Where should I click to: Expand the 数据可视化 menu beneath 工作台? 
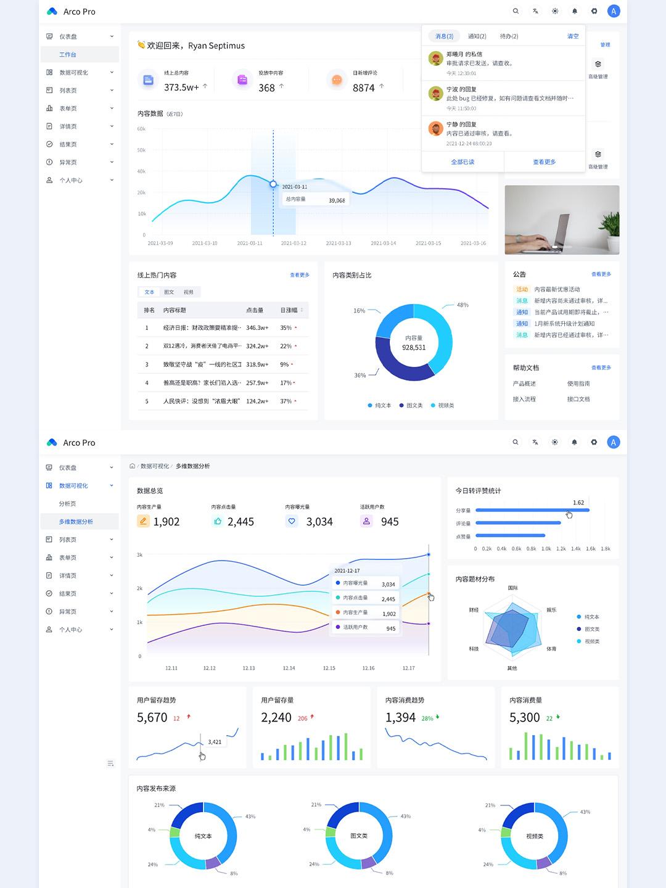pyautogui.click(x=80, y=72)
